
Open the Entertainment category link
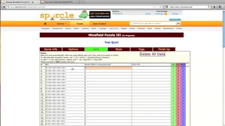[57, 28]
